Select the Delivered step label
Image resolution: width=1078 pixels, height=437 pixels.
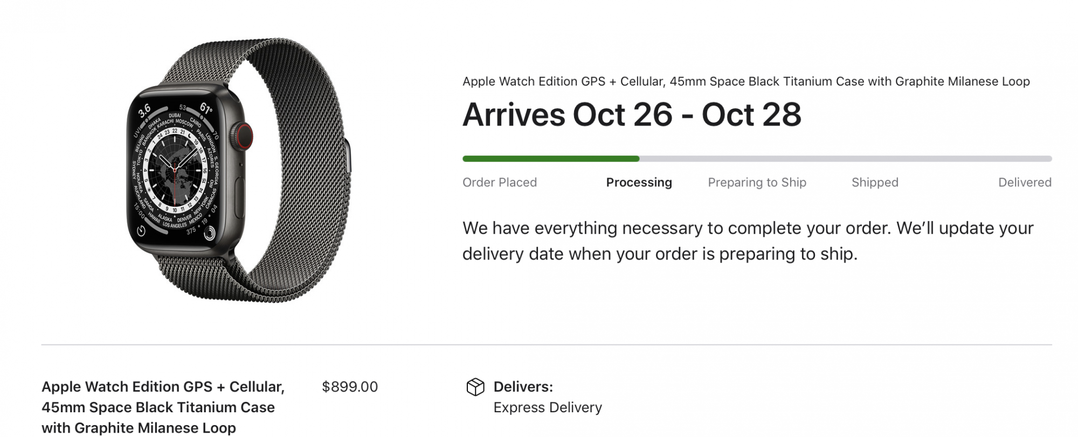(x=1024, y=182)
